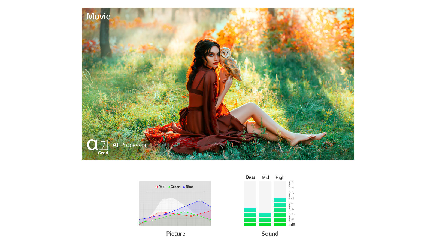
Task: Select the Mid level bar
Action: [265, 204]
